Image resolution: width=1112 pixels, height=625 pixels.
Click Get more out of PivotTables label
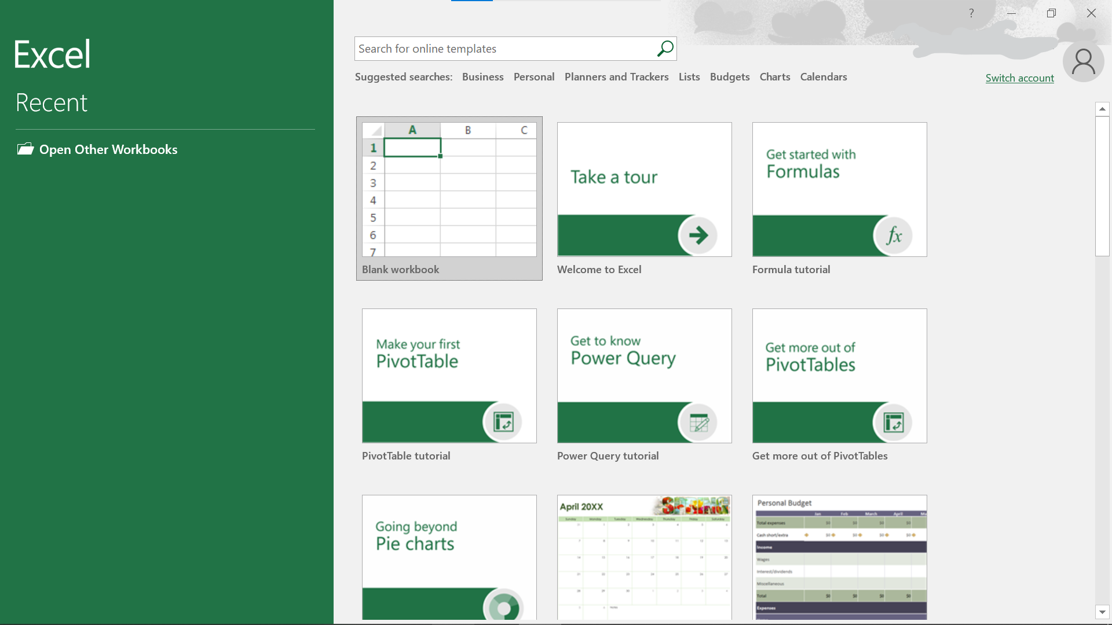pyautogui.click(x=820, y=456)
